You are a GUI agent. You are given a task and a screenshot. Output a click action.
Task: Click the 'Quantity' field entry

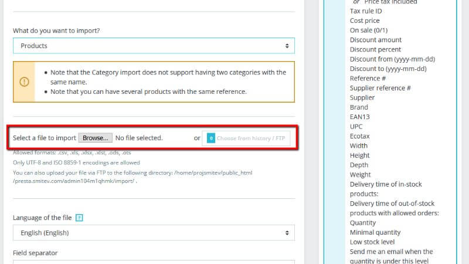coord(363,223)
